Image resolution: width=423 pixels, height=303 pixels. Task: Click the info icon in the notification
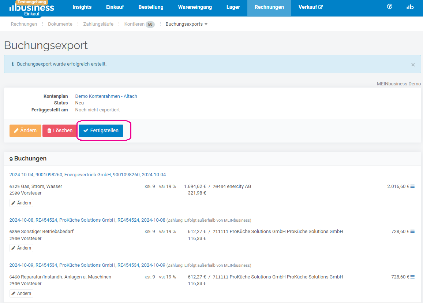(12, 64)
